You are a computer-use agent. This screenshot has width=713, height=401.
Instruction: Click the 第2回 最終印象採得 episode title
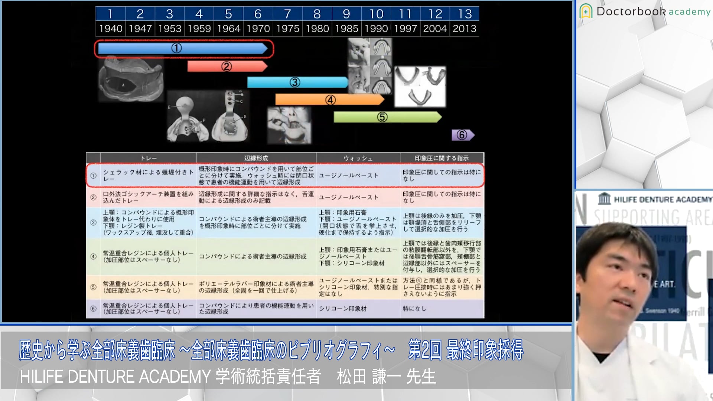tap(466, 350)
